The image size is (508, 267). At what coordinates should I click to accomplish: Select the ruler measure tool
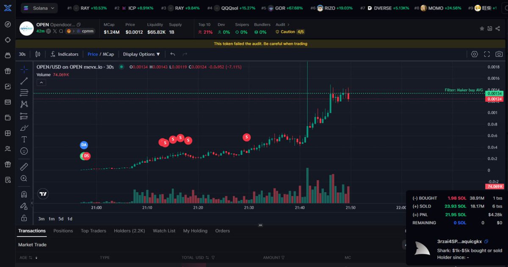pos(24,166)
